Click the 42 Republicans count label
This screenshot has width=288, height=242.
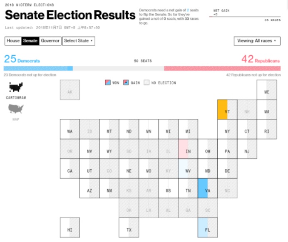[x=261, y=60]
